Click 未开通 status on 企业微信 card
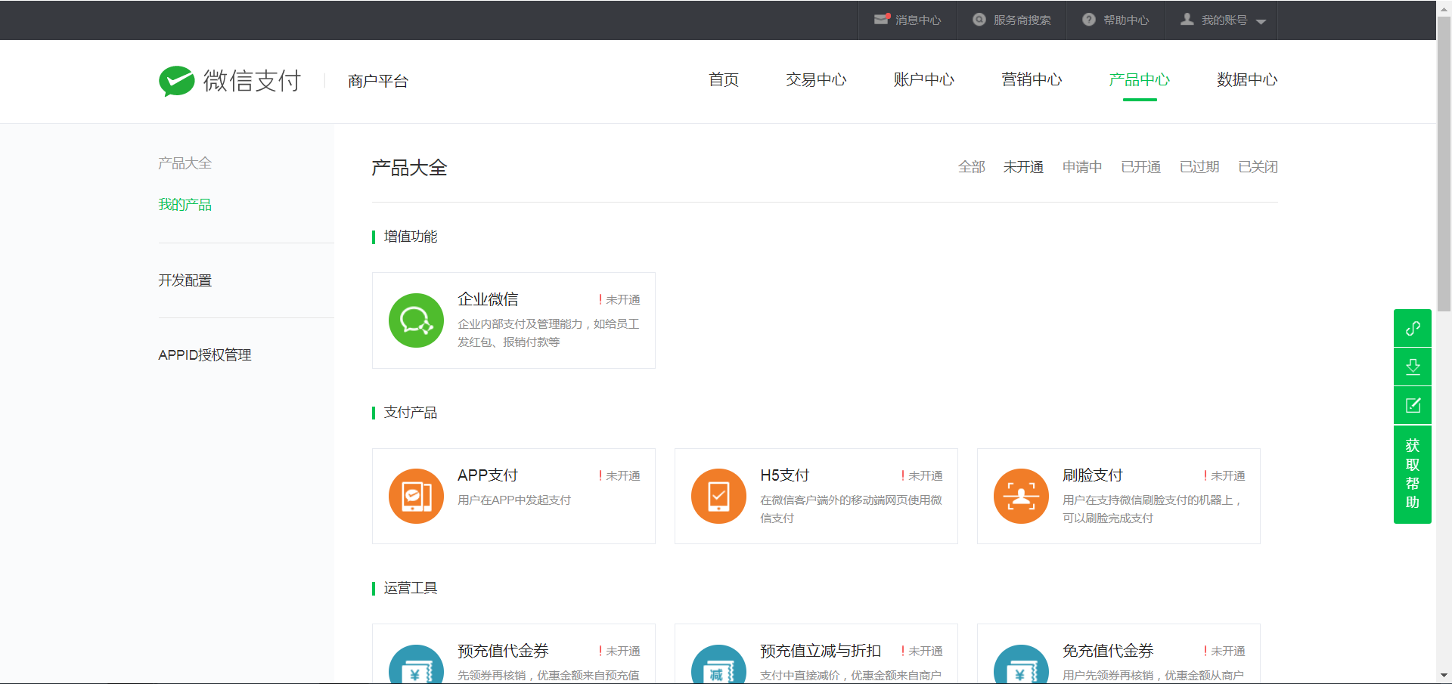 619,300
